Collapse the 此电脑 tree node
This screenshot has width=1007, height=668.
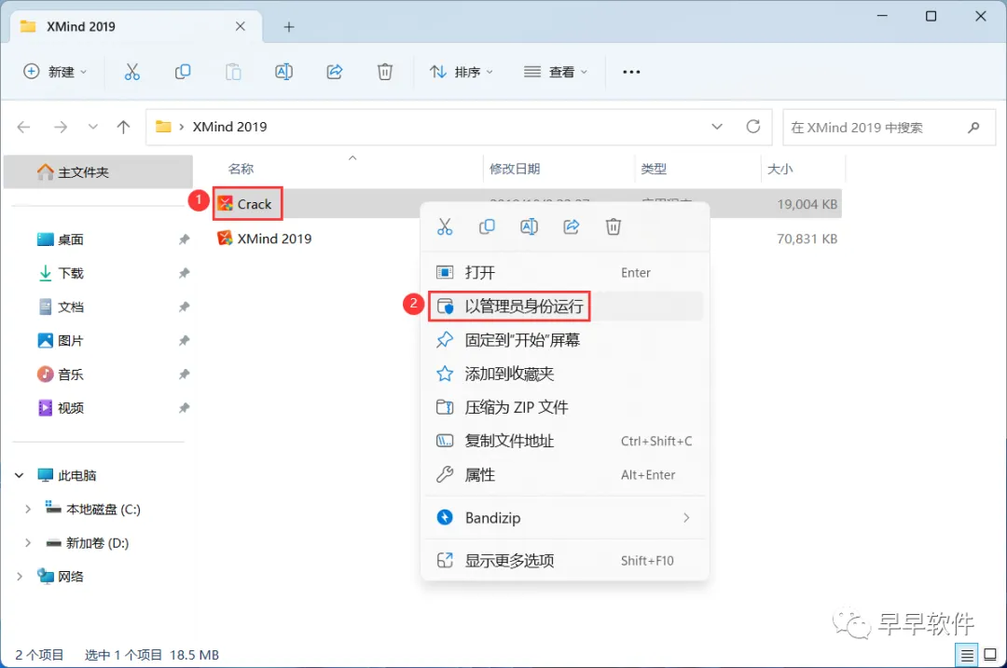(20, 475)
